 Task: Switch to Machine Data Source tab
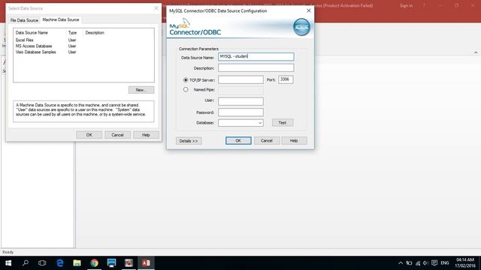(x=61, y=19)
